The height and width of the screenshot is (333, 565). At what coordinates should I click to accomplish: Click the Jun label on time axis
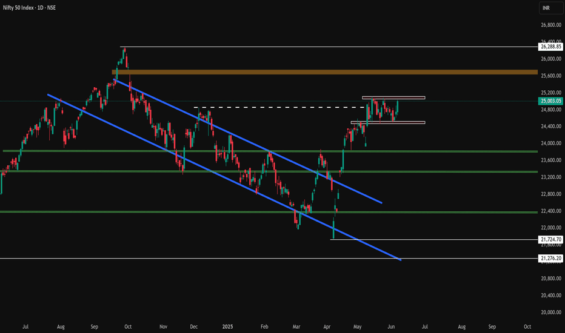[391, 327]
